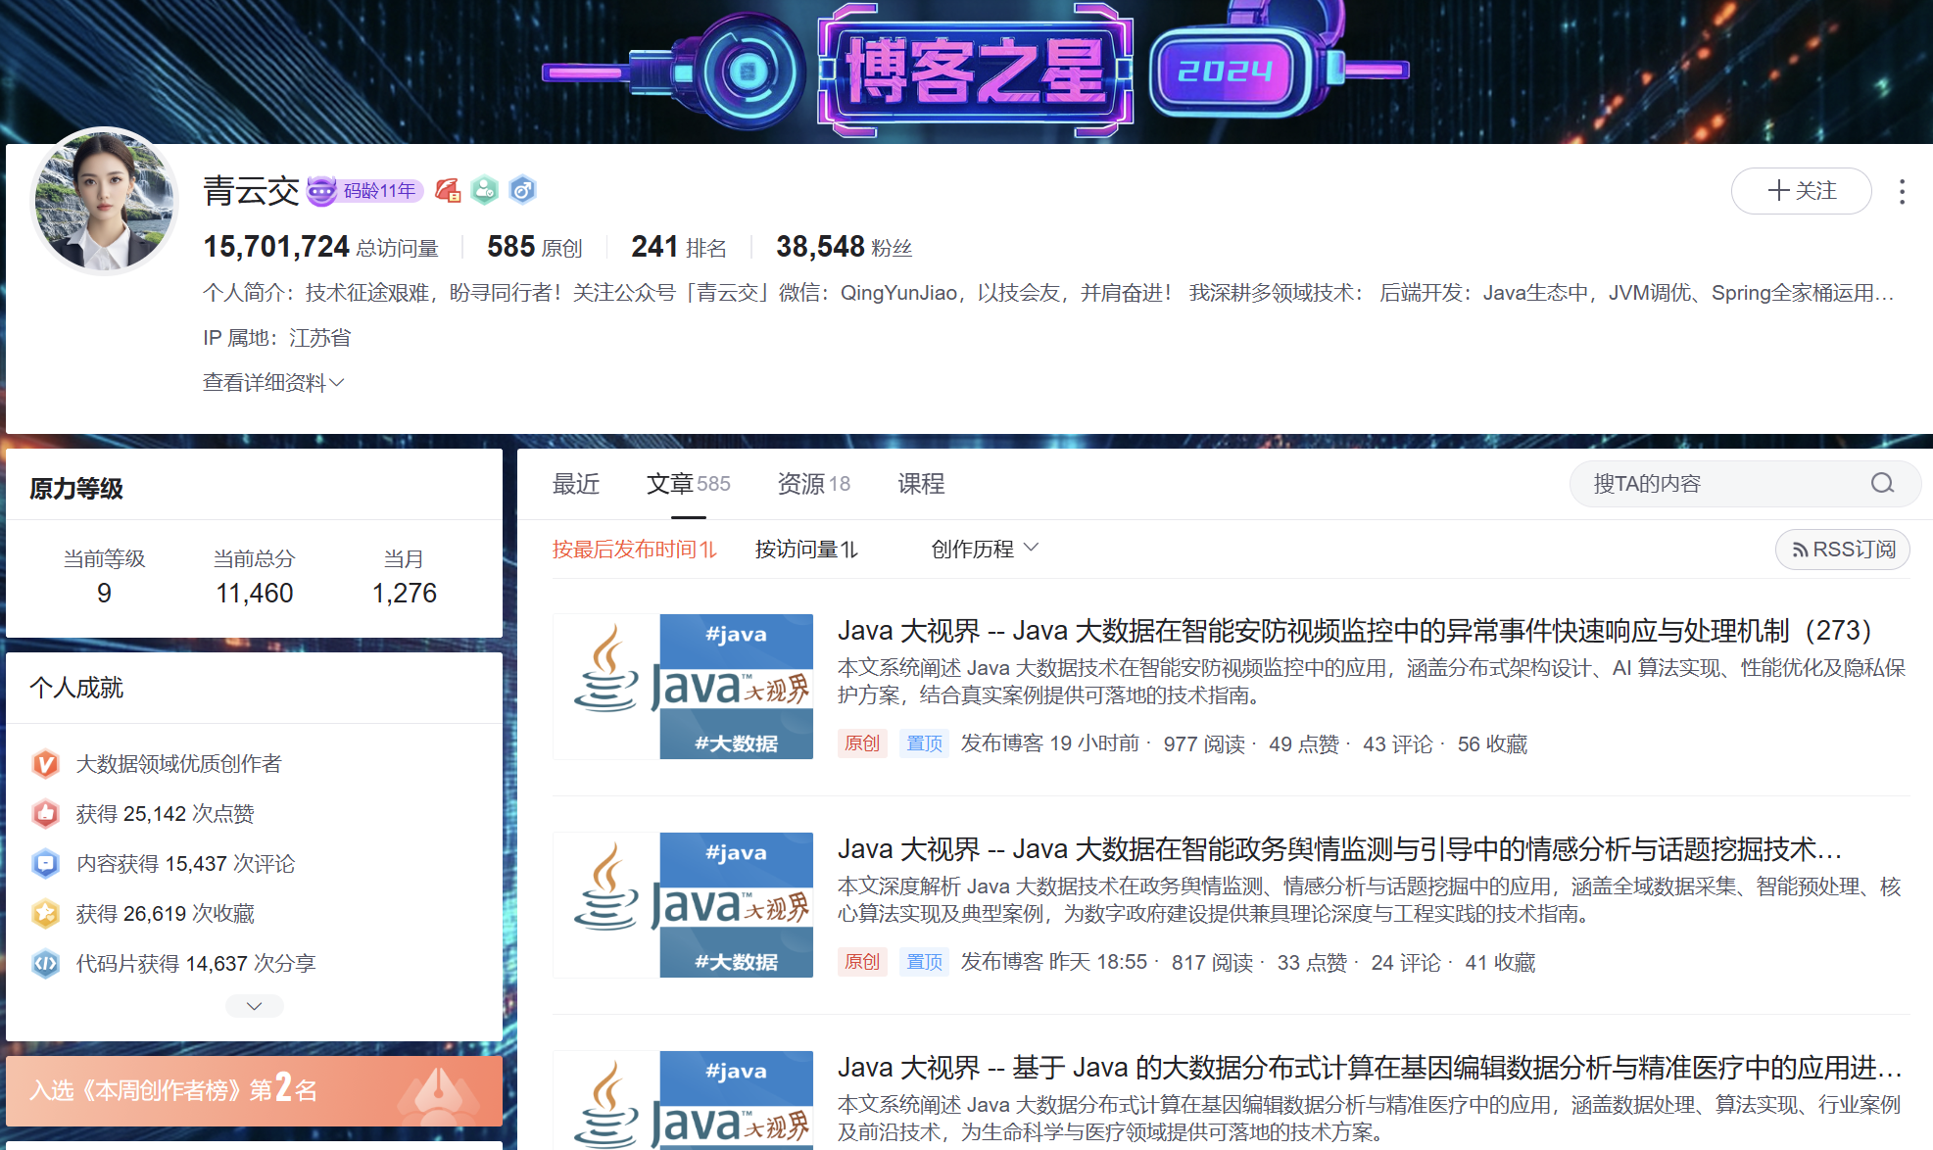Switch to the 最近 tab

[x=576, y=484]
